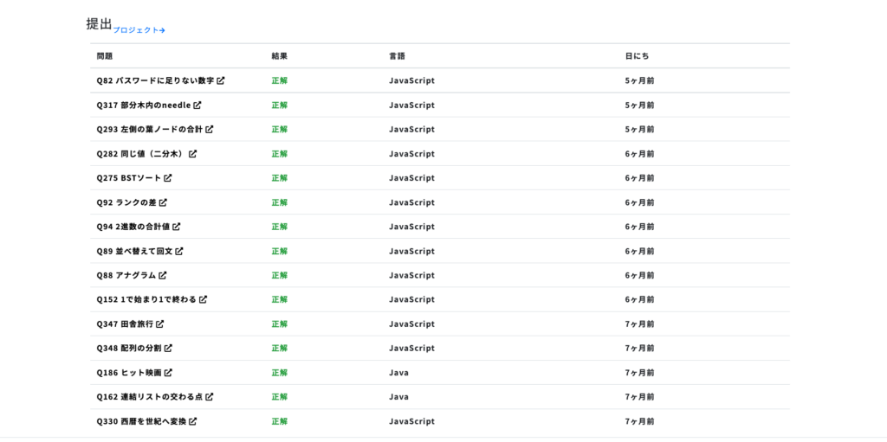This screenshot has height=442, width=887.
Task: Open problem title Q330 西暦を世紀へ変換
Action: point(141,421)
